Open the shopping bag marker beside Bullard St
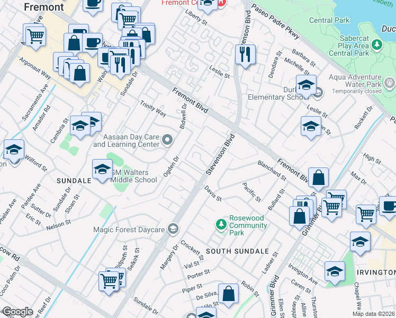Image resolution: width=396 pixels, height=318 pixels. [x=299, y=217]
